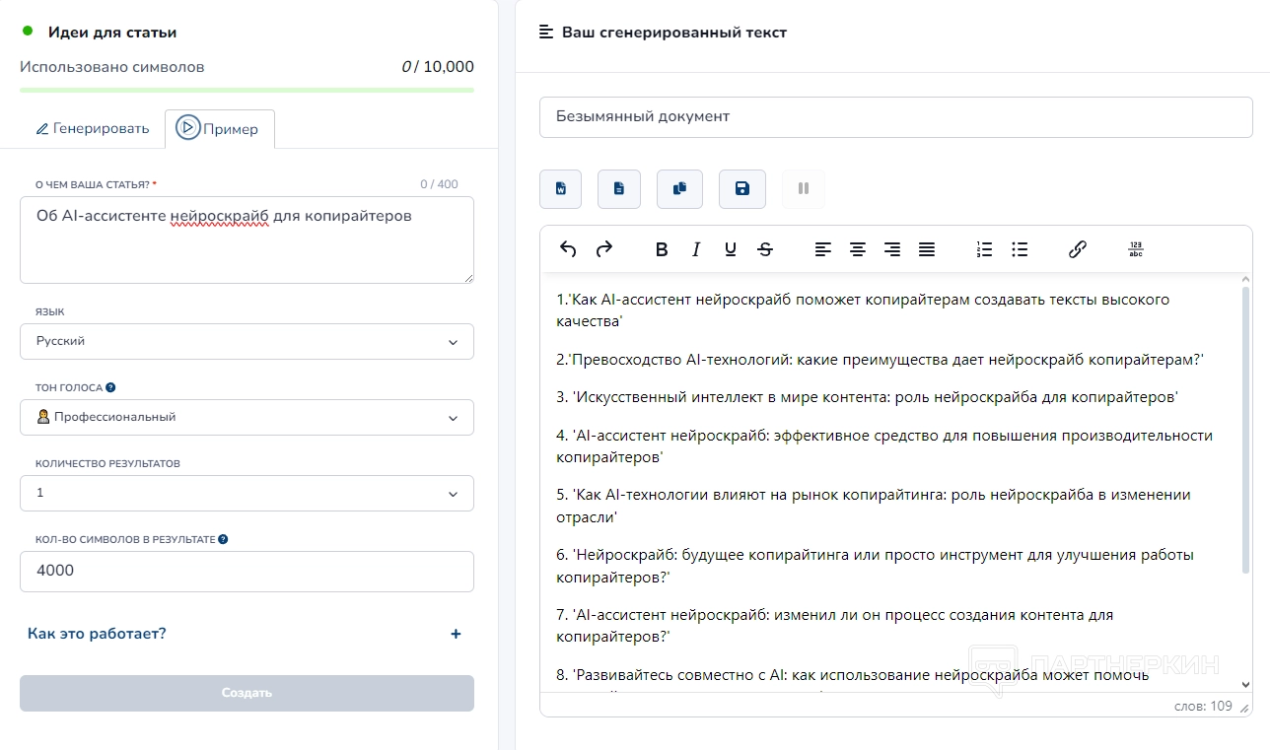The image size is (1270, 750).
Task: Click idea 4 about повышения производительности
Action: [x=884, y=445]
